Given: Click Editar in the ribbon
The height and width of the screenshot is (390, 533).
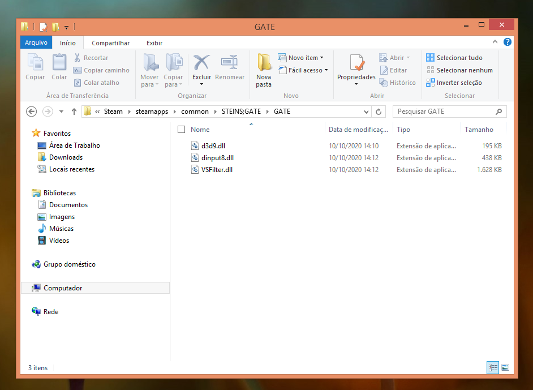Looking at the screenshot, I should pos(393,70).
